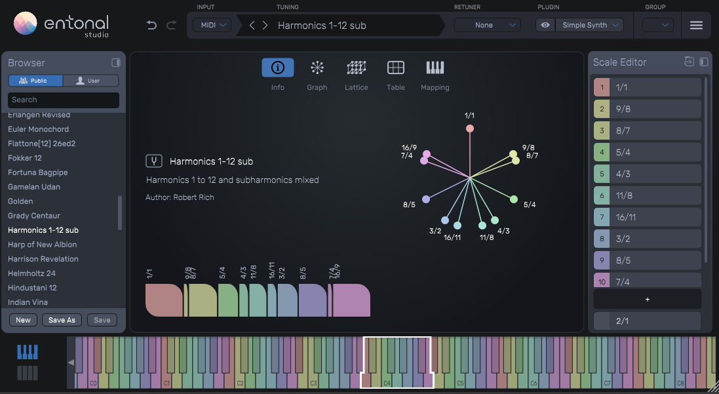Switch browser to User tunings
The image size is (719, 394).
pos(90,81)
